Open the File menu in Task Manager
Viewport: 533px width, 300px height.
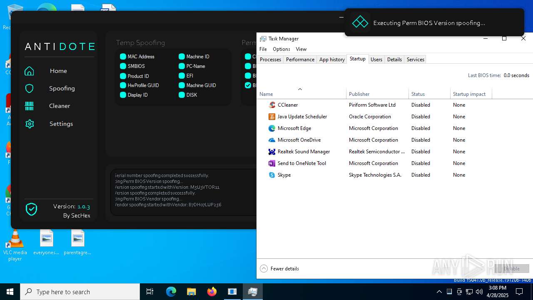[263, 49]
